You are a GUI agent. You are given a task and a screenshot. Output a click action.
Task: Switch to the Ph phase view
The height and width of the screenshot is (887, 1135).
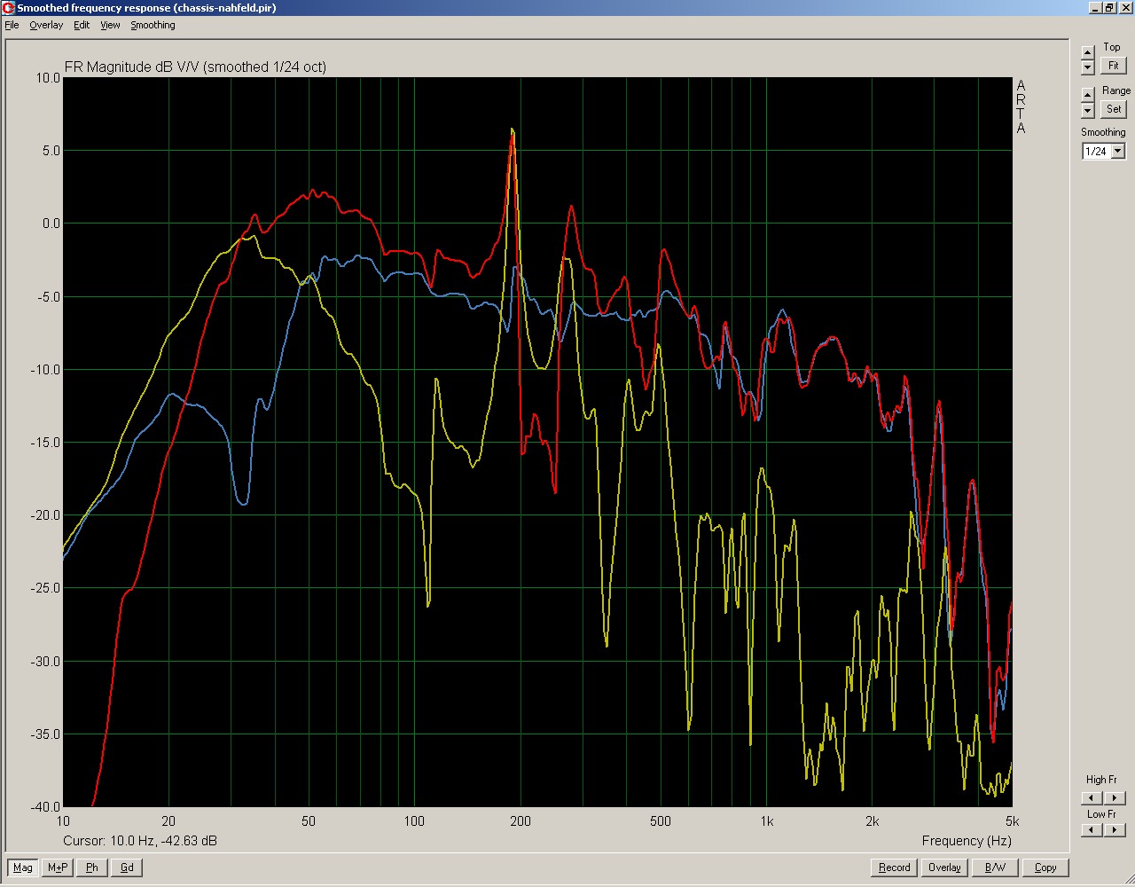pyautogui.click(x=92, y=867)
